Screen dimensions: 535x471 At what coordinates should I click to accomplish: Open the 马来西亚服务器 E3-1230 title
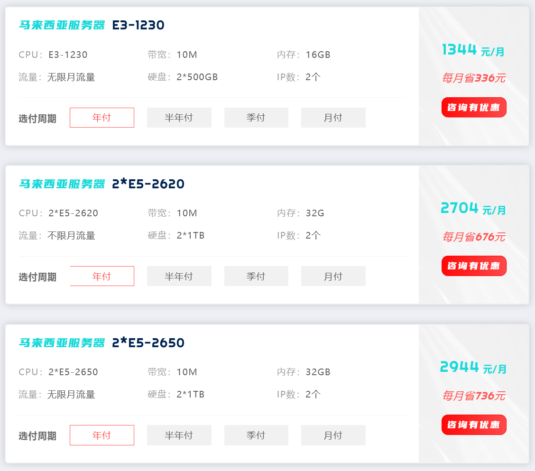(x=92, y=25)
